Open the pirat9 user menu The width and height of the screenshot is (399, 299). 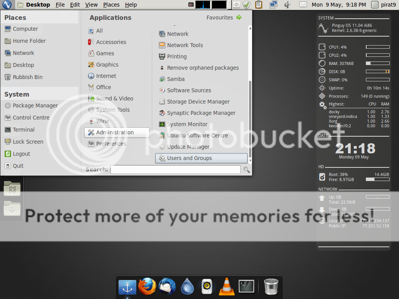click(x=383, y=5)
